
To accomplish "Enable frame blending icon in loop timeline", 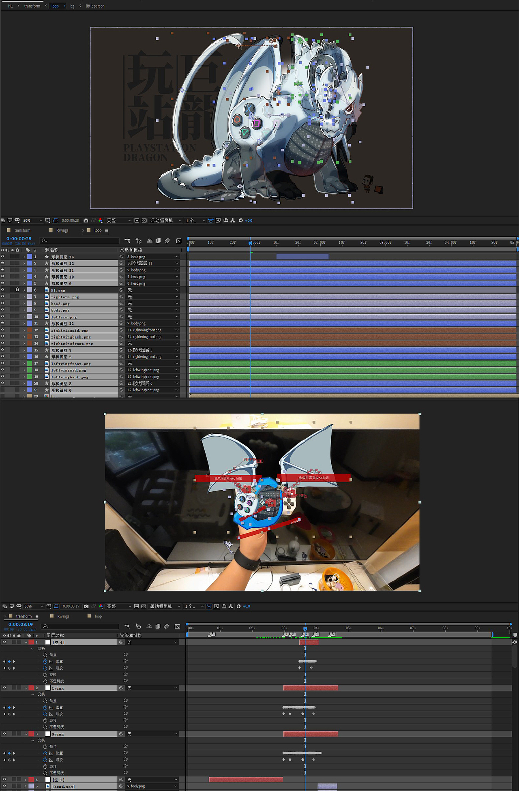I will click(x=159, y=241).
